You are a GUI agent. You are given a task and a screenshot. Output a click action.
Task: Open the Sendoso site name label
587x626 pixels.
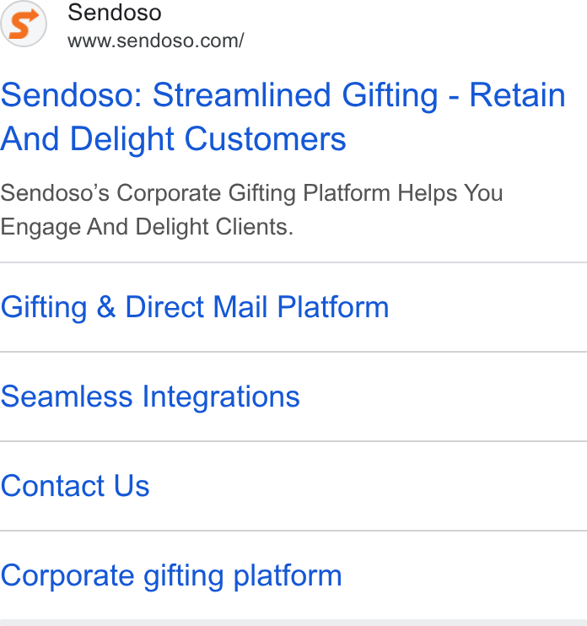click(115, 13)
